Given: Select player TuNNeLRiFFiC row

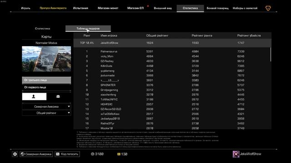Looking at the screenshot, I should tap(172, 100).
